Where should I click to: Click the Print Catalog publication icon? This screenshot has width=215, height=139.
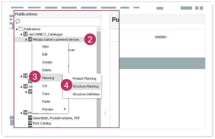click(x=30, y=123)
